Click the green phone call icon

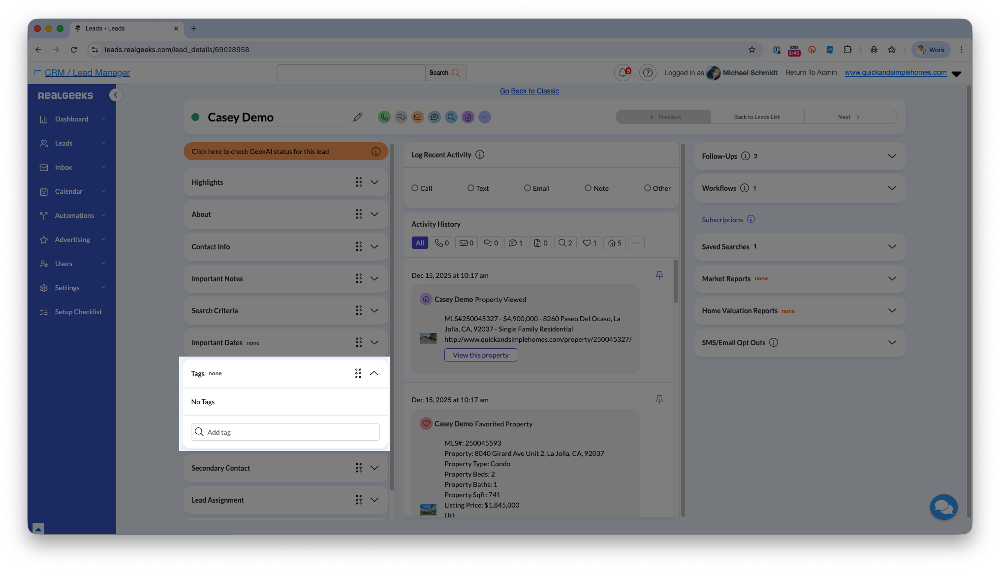coord(384,117)
